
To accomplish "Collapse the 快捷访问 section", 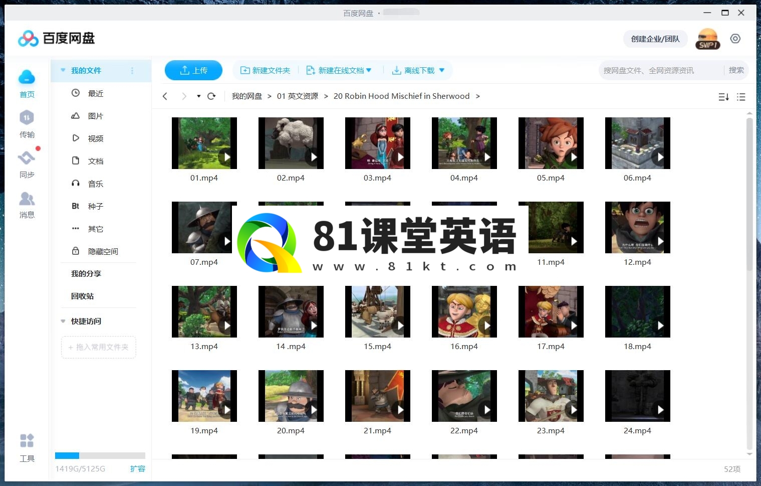I will coord(63,321).
